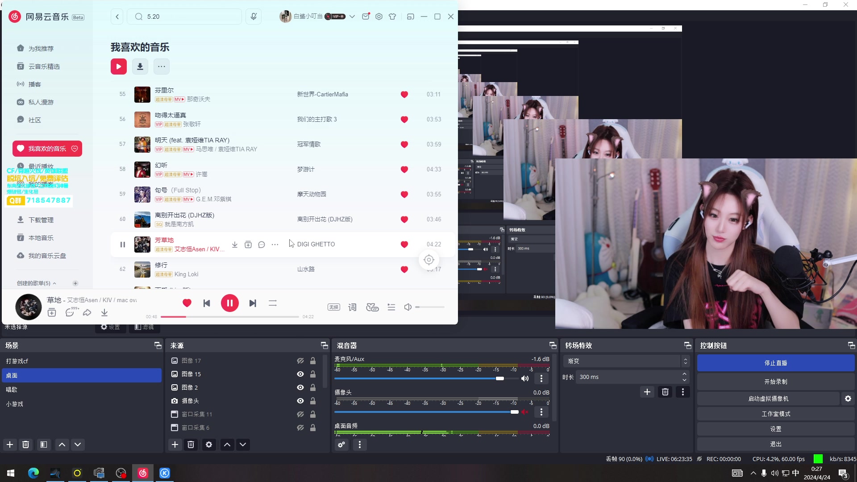Enable 工作室模式 button
The height and width of the screenshot is (482, 857).
776,414
